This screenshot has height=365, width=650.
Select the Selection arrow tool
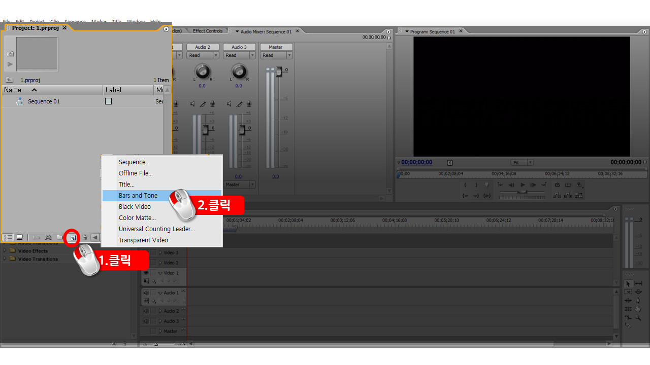pyautogui.click(x=628, y=283)
